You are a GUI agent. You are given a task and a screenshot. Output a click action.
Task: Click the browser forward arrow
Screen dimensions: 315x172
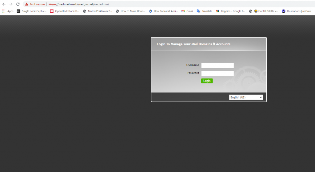pos(11,4)
